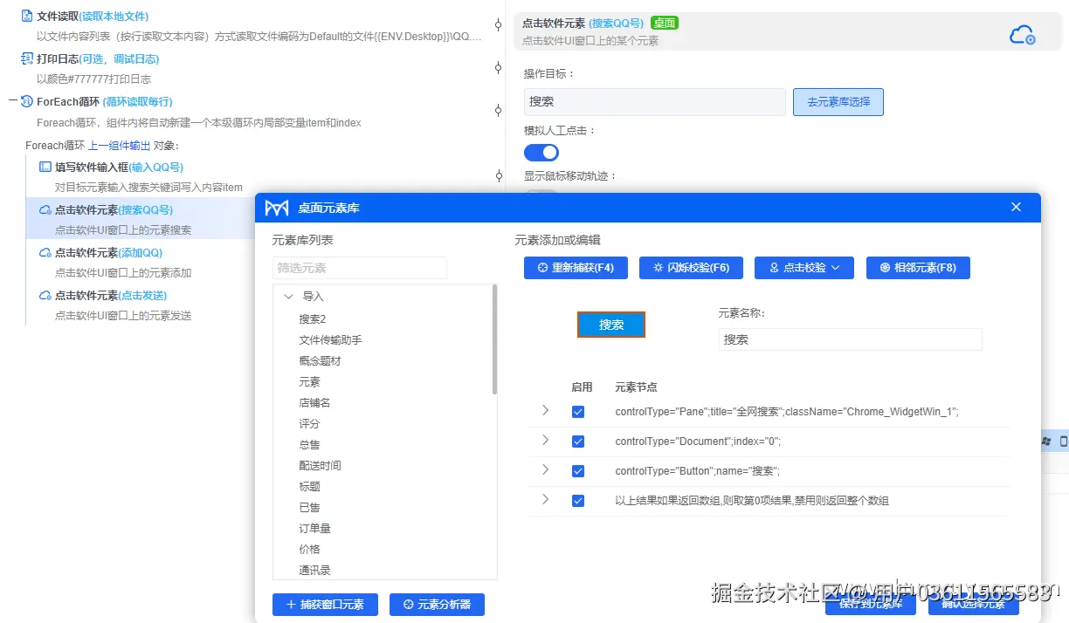Click the green 桌面 tag

tap(665, 23)
